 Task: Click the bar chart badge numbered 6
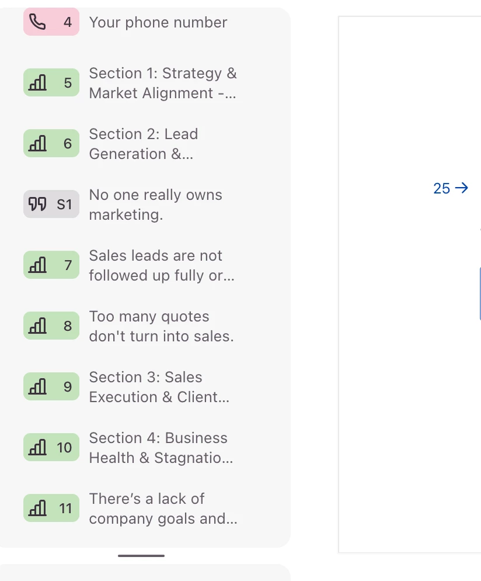click(51, 144)
